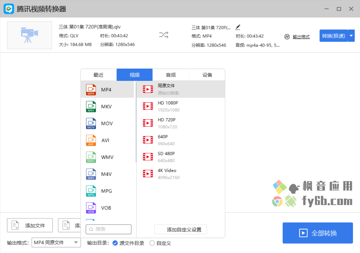This screenshot has height=253, width=360.
Task: Select the MOV format icon
Action: [x=91, y=123]
